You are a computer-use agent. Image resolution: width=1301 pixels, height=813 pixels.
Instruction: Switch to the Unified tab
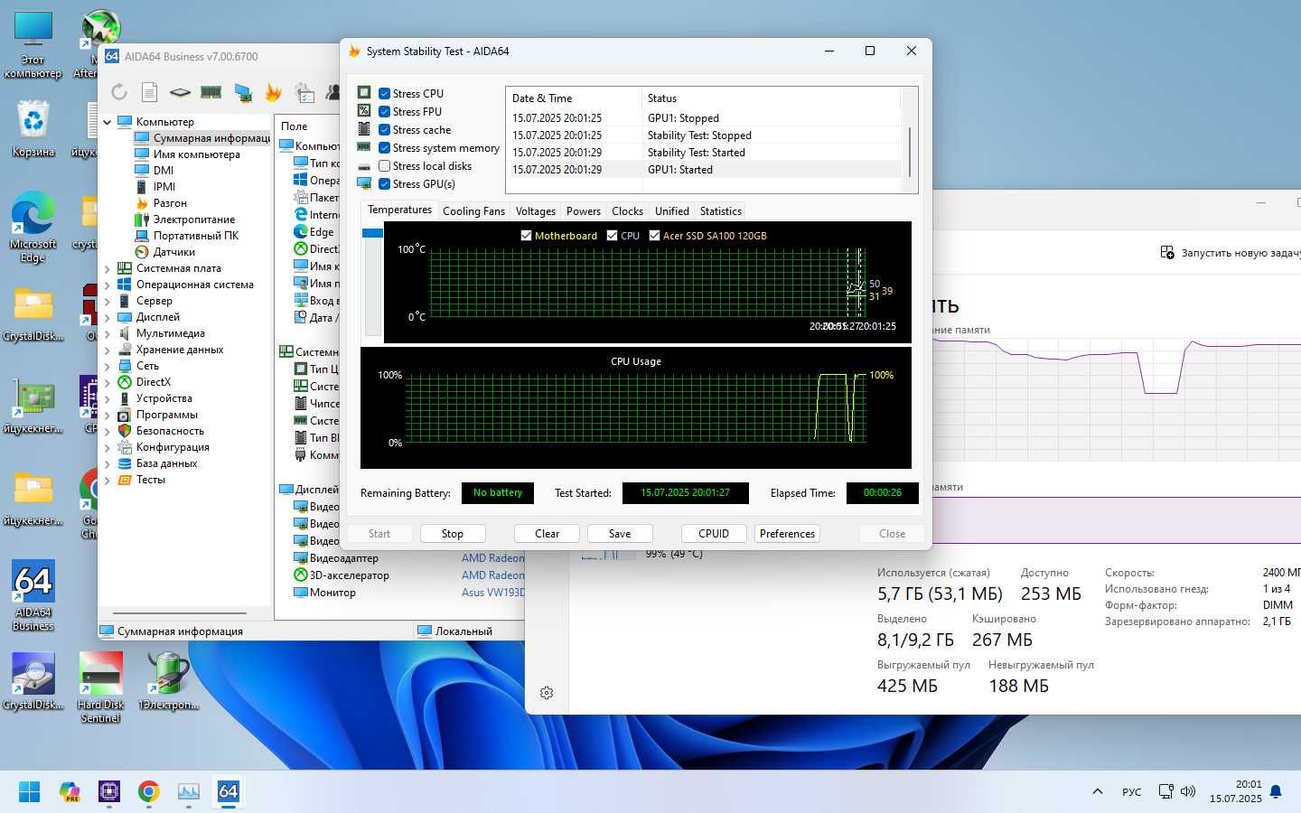672,211
